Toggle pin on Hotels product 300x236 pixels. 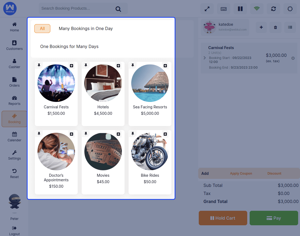[86, 65]
